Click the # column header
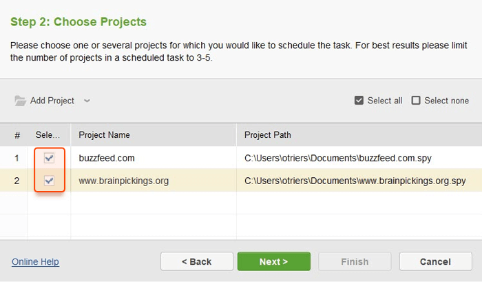482x282 pixels. pos(17,135)
